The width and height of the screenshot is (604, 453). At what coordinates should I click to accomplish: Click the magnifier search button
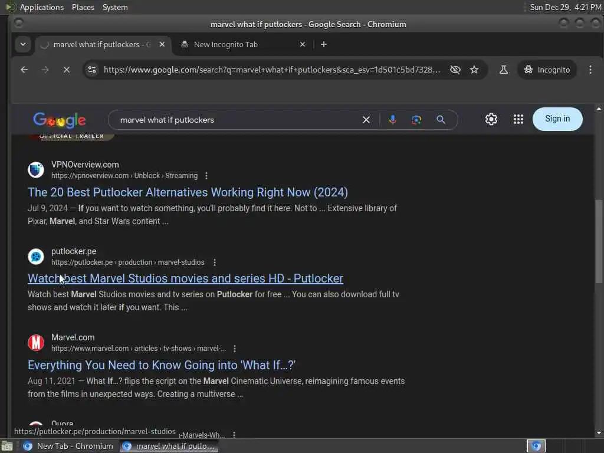tap(441, 120)
